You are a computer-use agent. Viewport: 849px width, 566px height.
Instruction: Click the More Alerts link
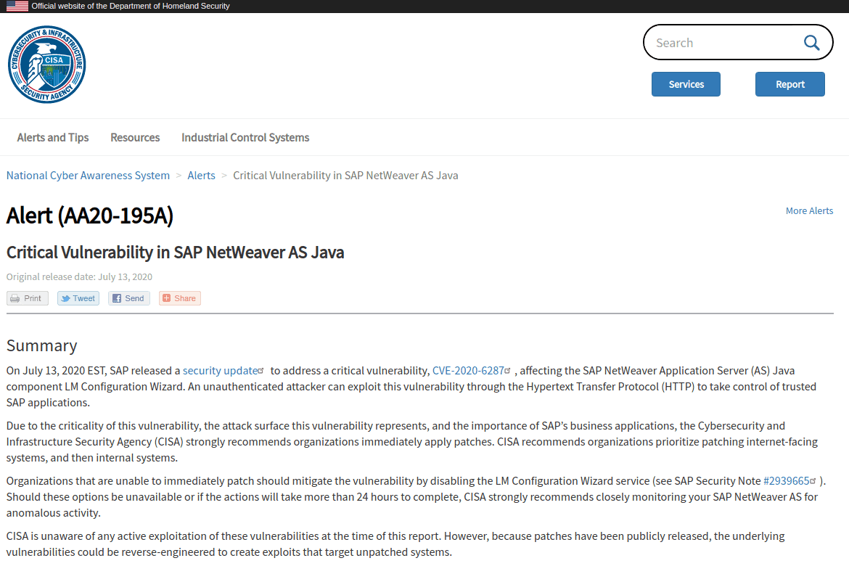point(809,210)
